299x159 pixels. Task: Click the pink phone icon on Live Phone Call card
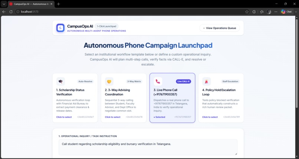click(158, 81)
